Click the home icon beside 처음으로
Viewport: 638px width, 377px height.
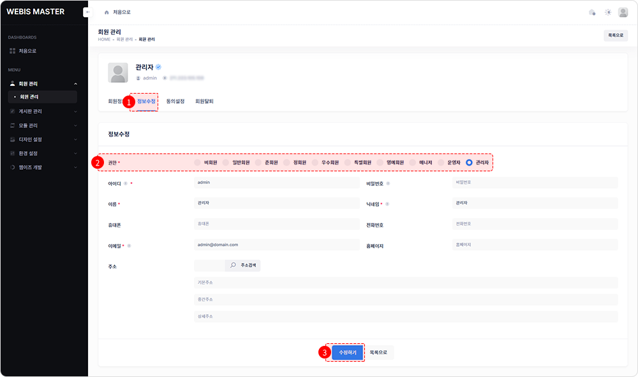coord(107,13)
